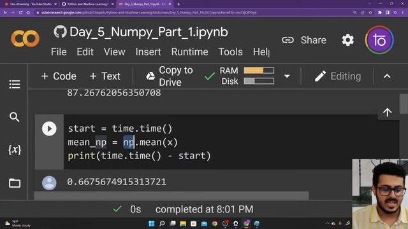The image size is (408, 229).
Task: Reload the Colab page
Action: click(x=20, y=13)
